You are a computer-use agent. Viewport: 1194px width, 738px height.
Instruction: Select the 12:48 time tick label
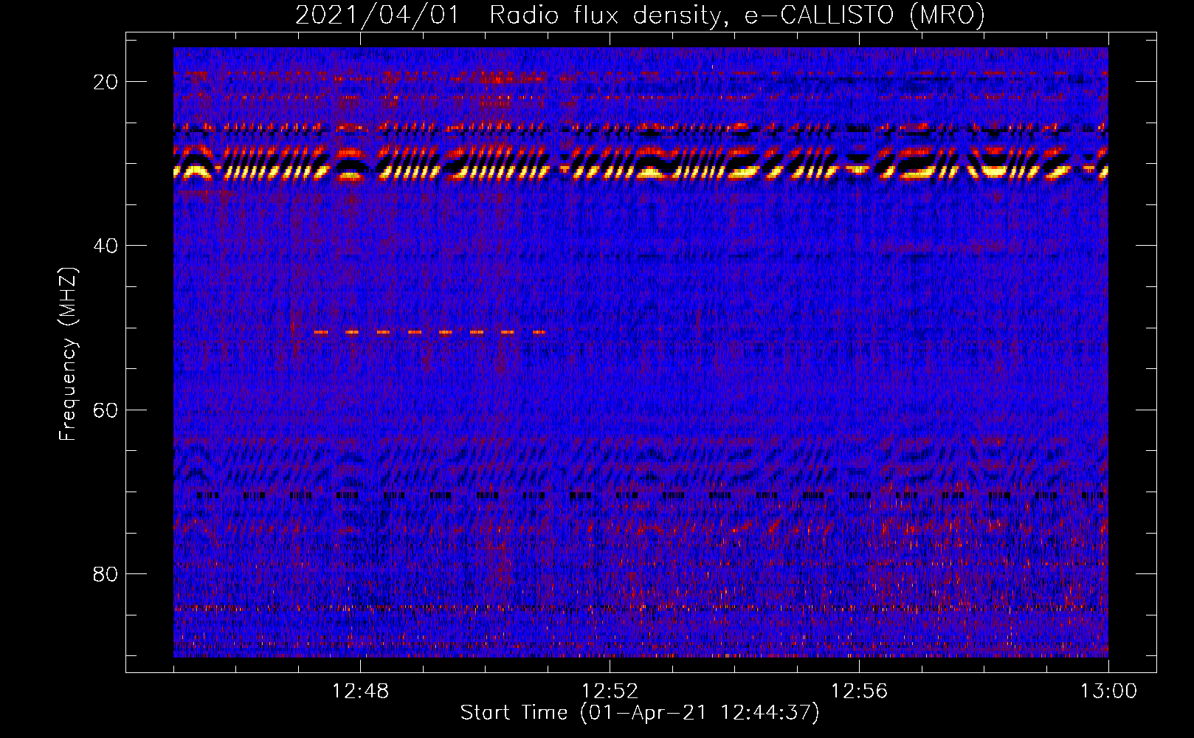click(361, 692)
